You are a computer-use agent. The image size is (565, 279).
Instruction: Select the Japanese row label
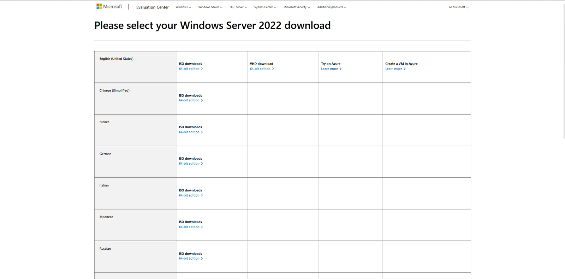point(106,217)
